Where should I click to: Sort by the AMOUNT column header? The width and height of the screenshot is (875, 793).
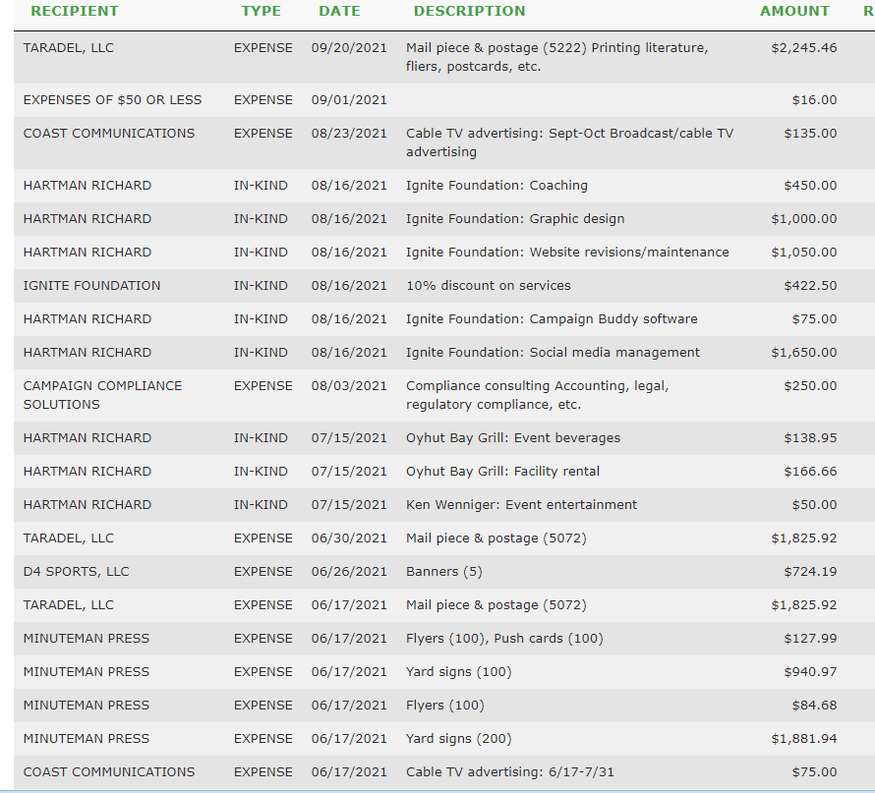coord(794,11)
